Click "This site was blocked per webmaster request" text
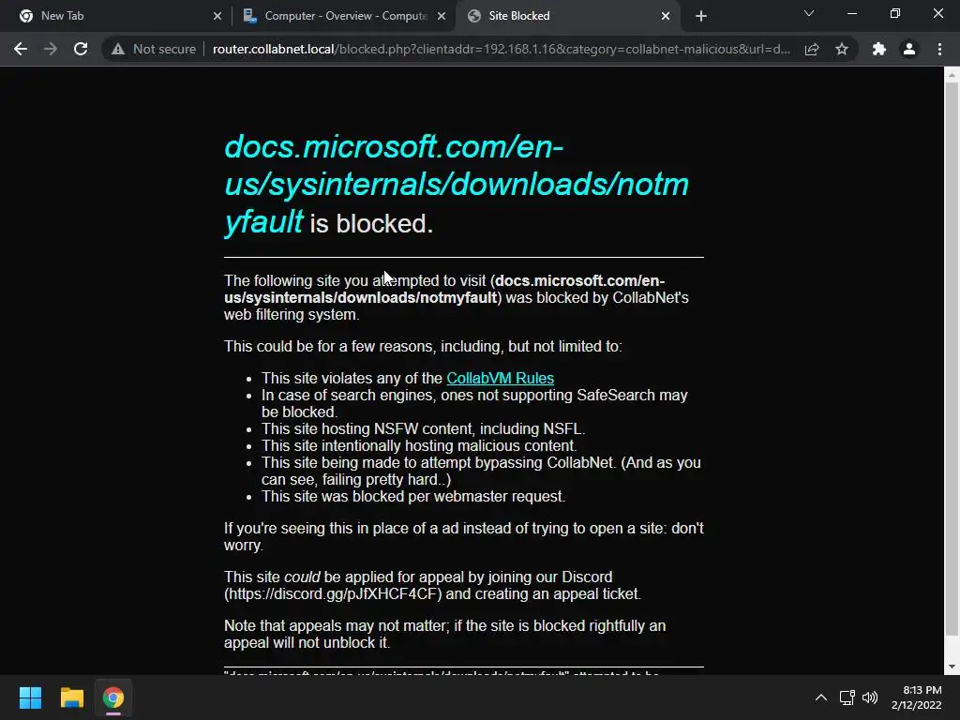The image size is (960, 720). (x=413, y=497)
